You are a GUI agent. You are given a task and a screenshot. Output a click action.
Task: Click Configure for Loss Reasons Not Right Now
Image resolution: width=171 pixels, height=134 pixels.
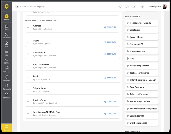[110, 114]
